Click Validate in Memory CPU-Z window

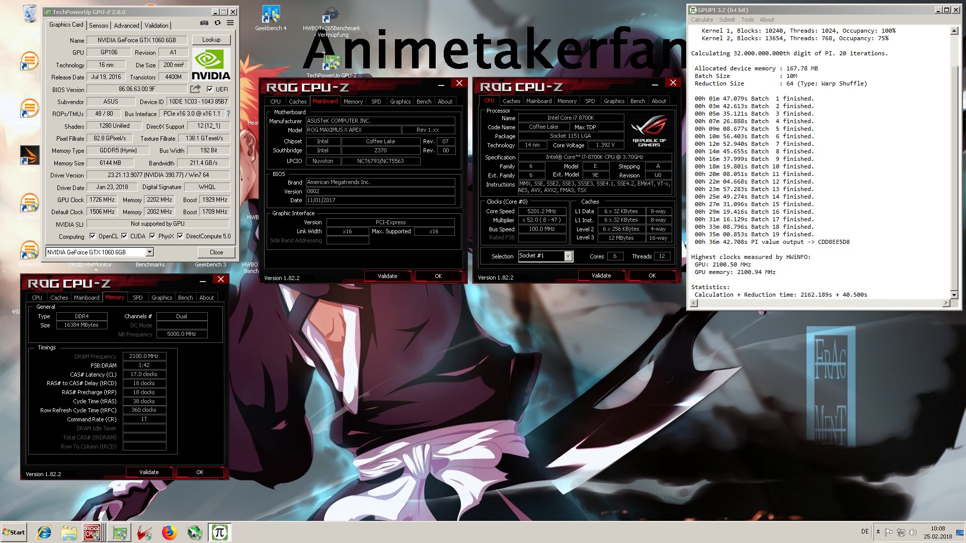point(149,472)
